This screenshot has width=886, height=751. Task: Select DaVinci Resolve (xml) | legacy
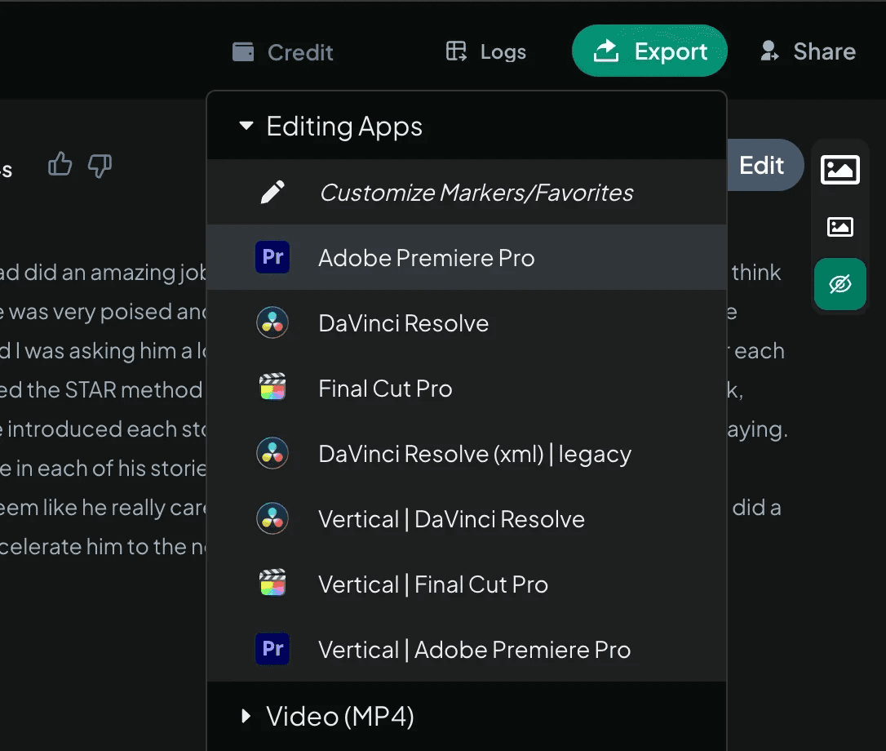(467, 454)
